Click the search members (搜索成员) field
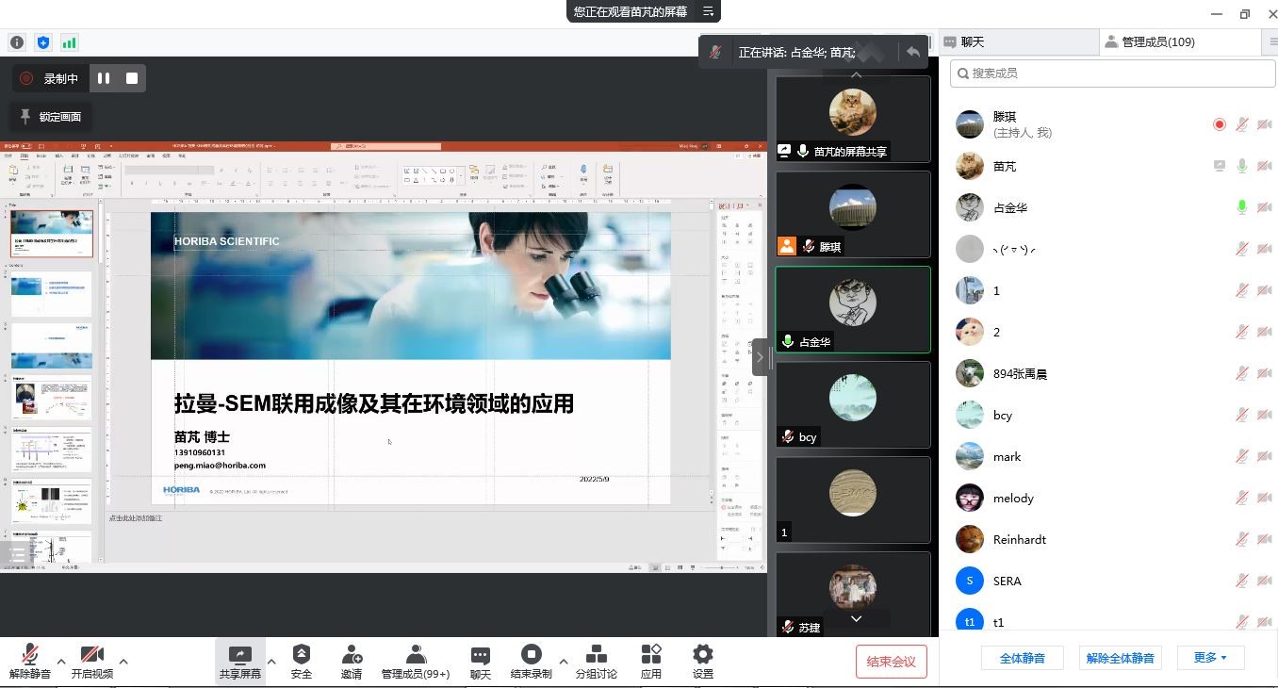 (x=1112, y=73)
